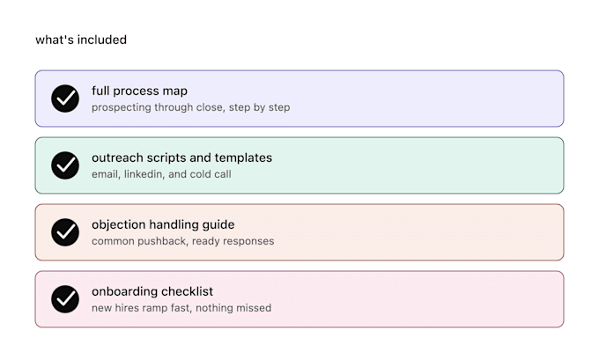Click 'prospecting through close, step by step' subtitle

click(x=190, y=107)
